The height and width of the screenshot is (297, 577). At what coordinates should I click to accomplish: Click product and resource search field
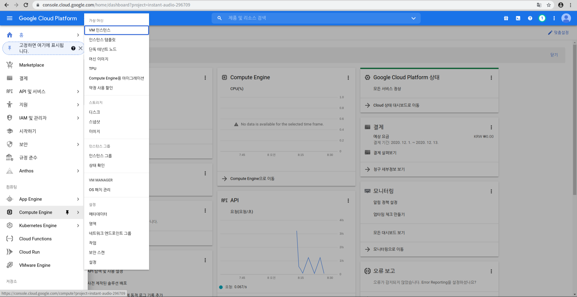coord(316,18)
